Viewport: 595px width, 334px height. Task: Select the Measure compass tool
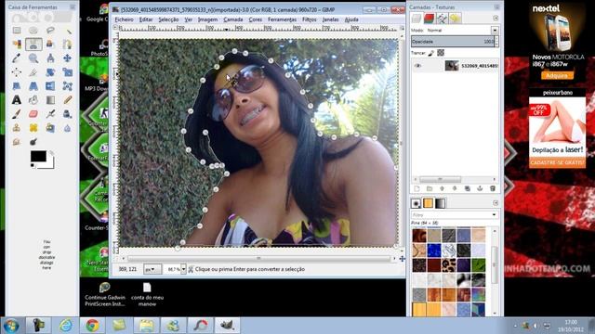click(50, 58)
